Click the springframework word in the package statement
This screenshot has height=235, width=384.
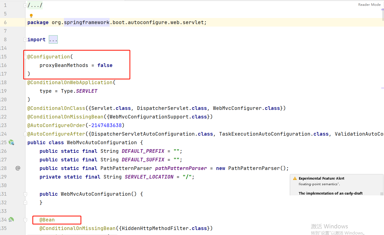pyautogui.click(x=87, y=22)
